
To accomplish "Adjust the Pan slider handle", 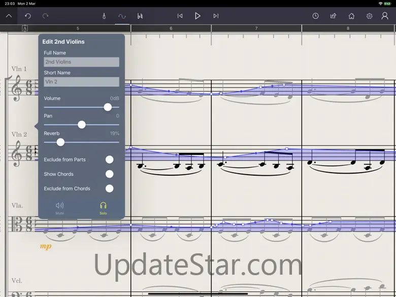I will [82, 124].
